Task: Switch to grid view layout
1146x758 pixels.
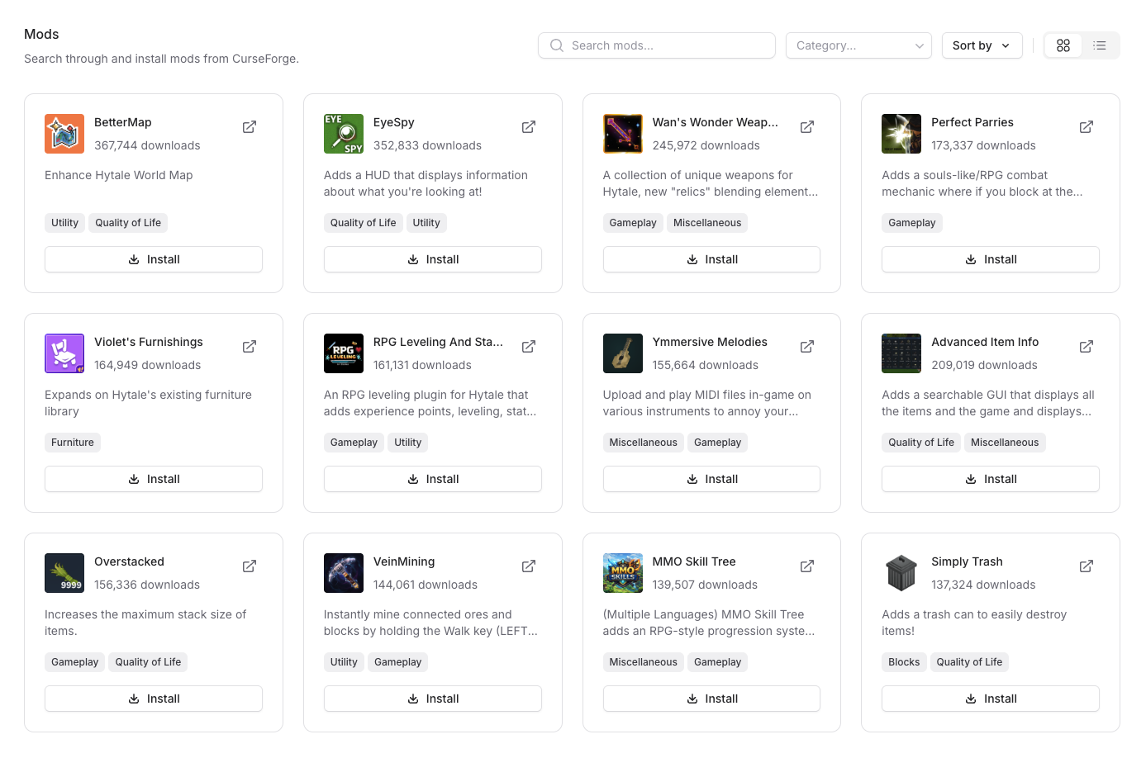Action: [1063, 45]
